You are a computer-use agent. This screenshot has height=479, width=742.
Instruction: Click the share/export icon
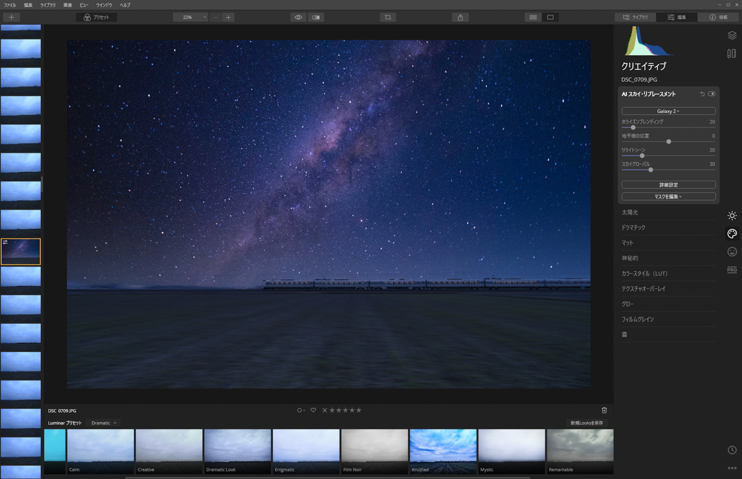tap(461, 17)
